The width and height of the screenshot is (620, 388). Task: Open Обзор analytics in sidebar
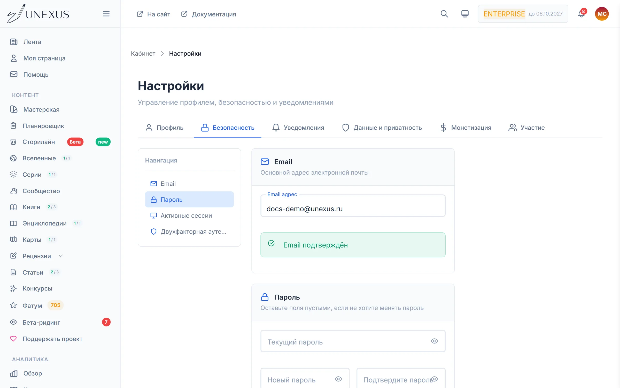click(33, 373)
